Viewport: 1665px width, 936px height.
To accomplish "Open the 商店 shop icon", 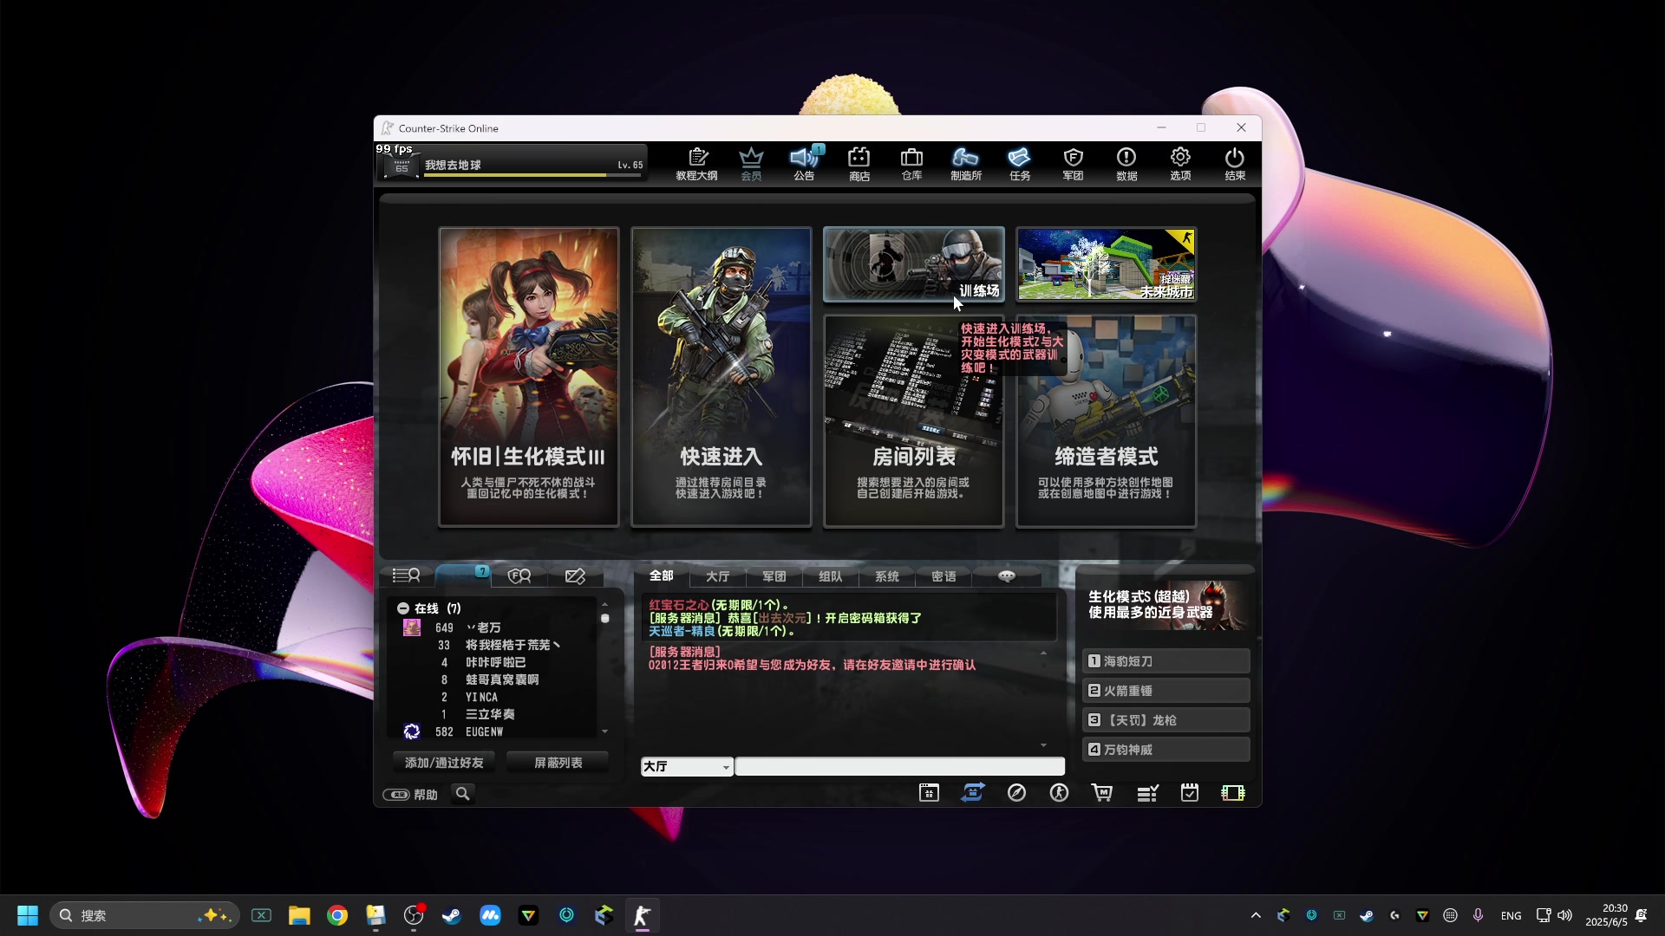I will [x=859, y=163].
